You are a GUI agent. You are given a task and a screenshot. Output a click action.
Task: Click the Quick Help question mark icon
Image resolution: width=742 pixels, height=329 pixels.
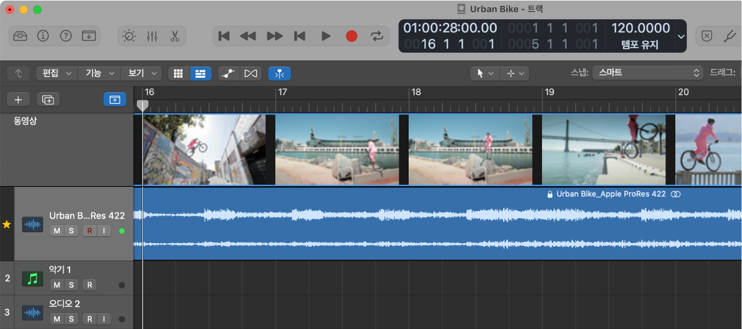(x=66, y=36)
